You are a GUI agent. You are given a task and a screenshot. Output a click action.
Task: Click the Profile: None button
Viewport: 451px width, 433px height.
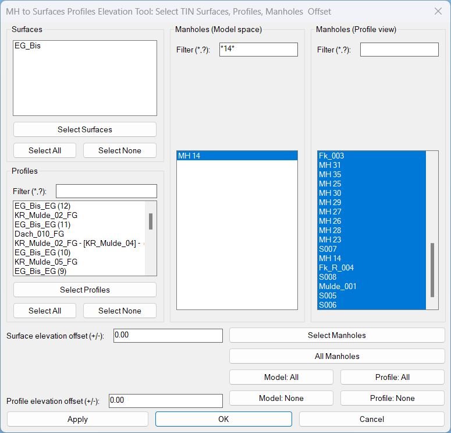pyautogui.click(x=392, y=398)
